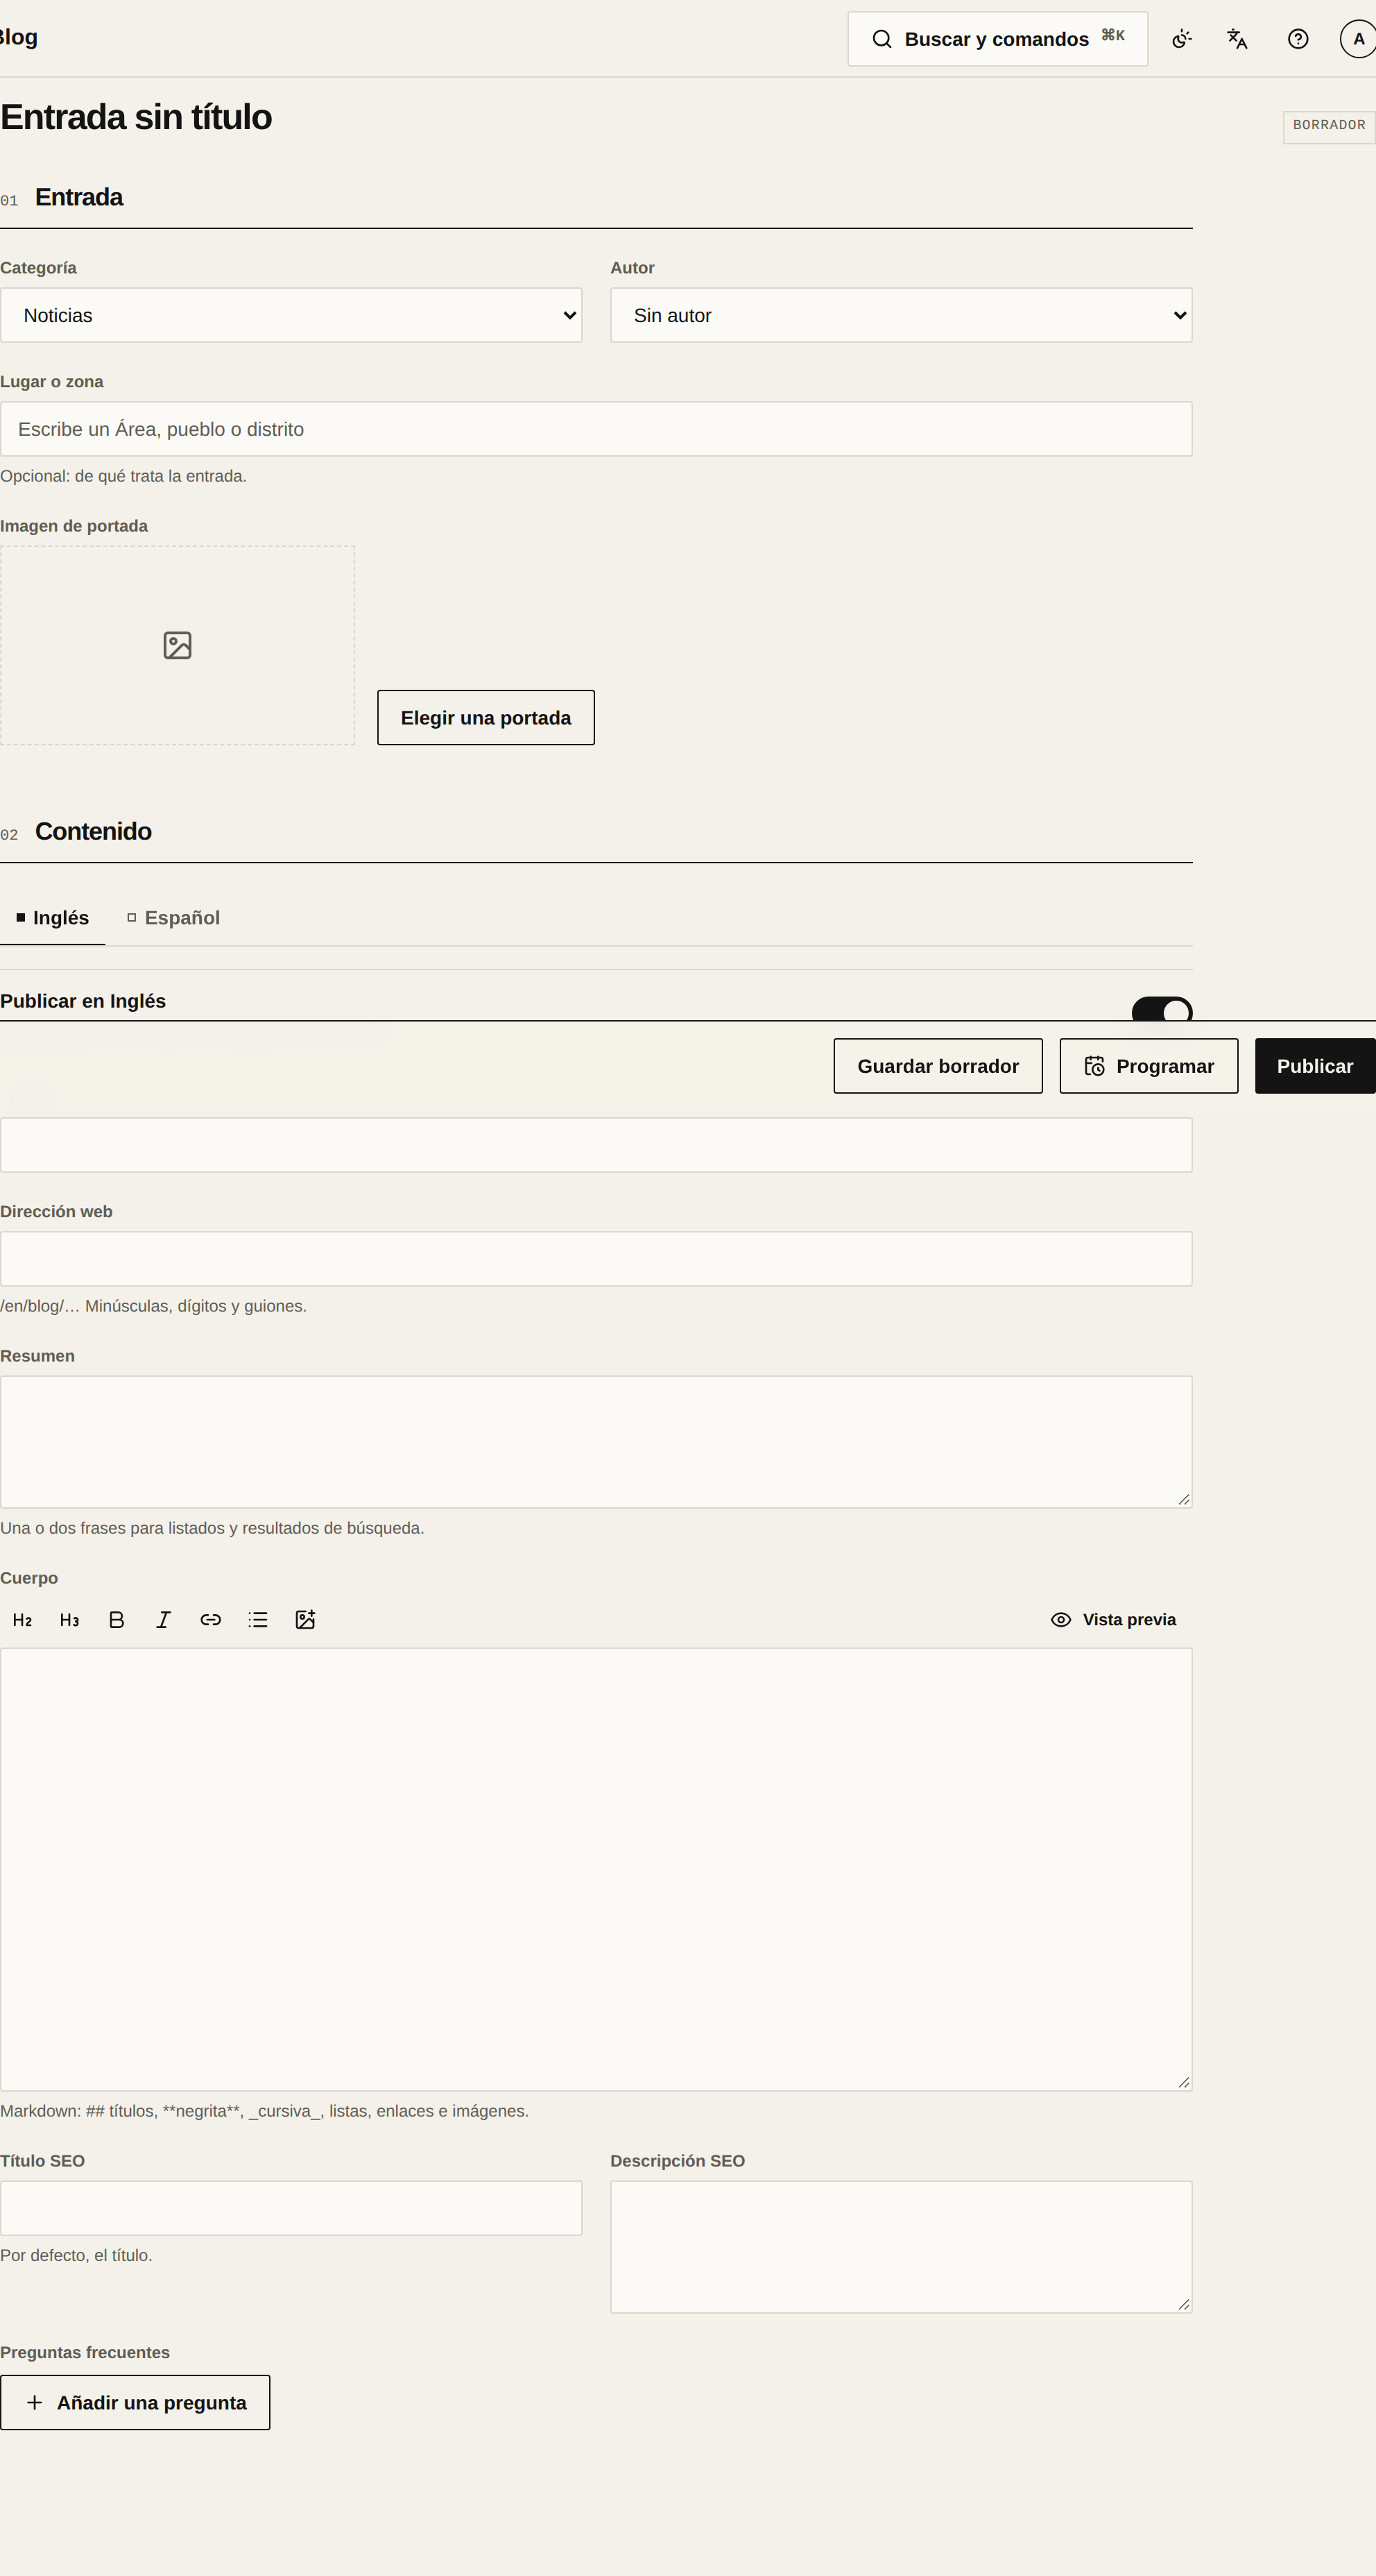Switch to the Inglés tab
The image size is (1376, 2576).
[x=52, y=918]
